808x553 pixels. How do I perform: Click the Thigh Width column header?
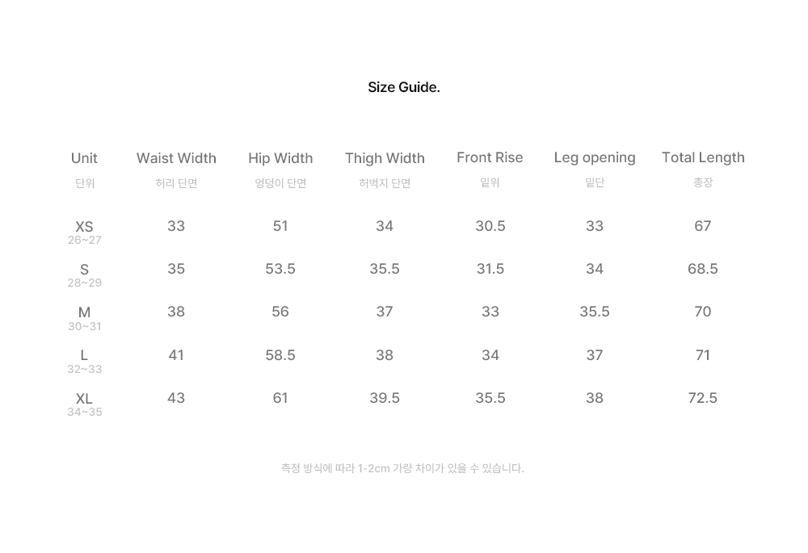pos(385,158)
